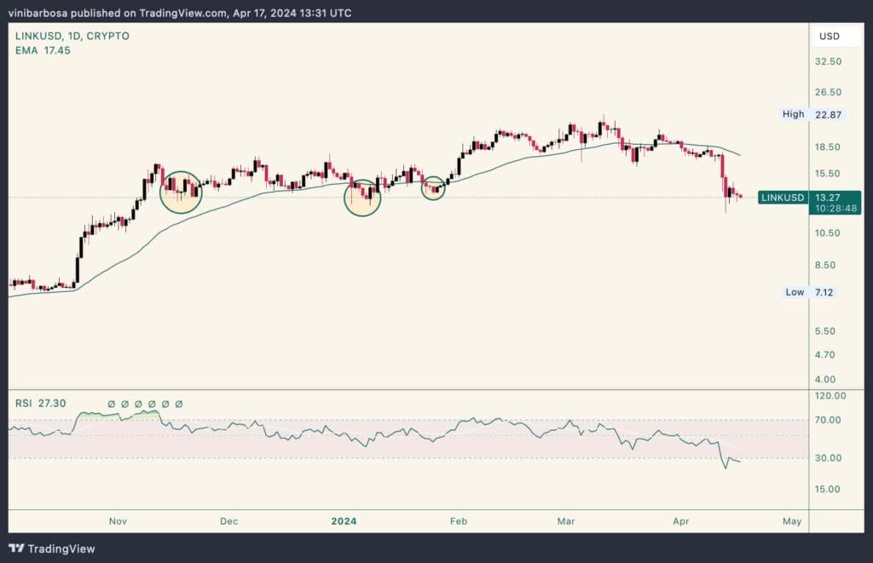
Task: Click the first Ø marker above RSI
Action: [111, 404]
